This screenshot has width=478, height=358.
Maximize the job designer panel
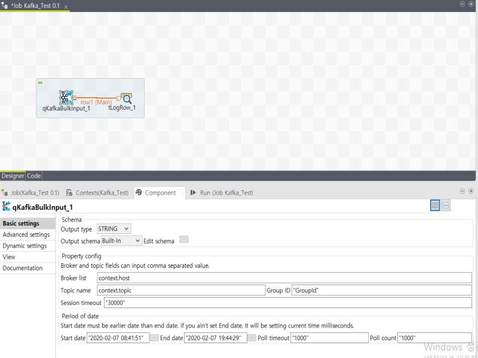coord(470,5)
